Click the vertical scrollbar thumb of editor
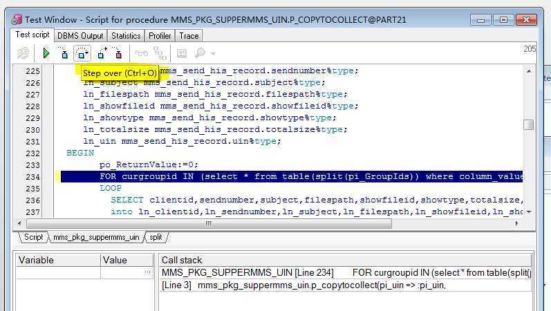Screen dimensions: 551x311 529,125
